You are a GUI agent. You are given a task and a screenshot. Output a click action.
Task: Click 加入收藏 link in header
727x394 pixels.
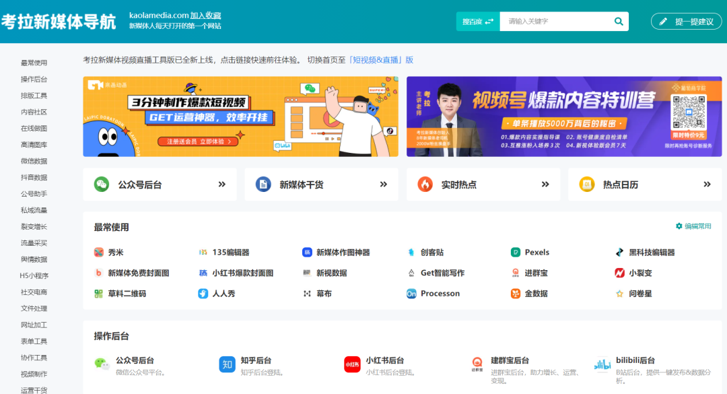coord(205,15)
